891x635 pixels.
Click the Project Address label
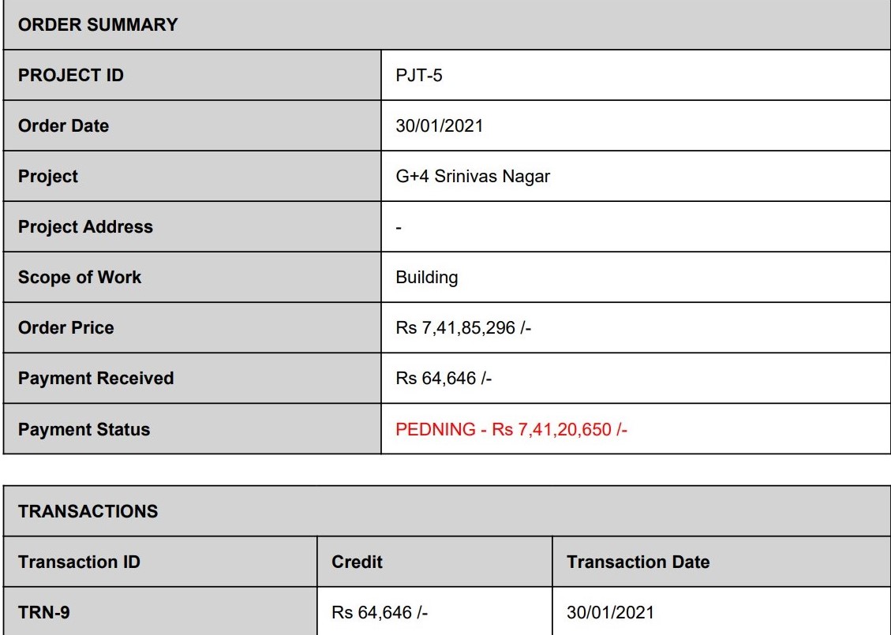tap(85, 226)
